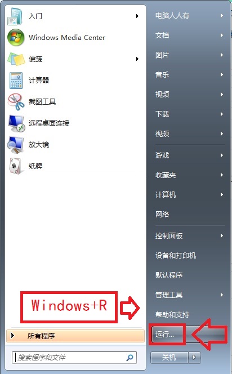Open 运行... from the start menu
This screenshot has height=374, width=232.
coord(164,335)
